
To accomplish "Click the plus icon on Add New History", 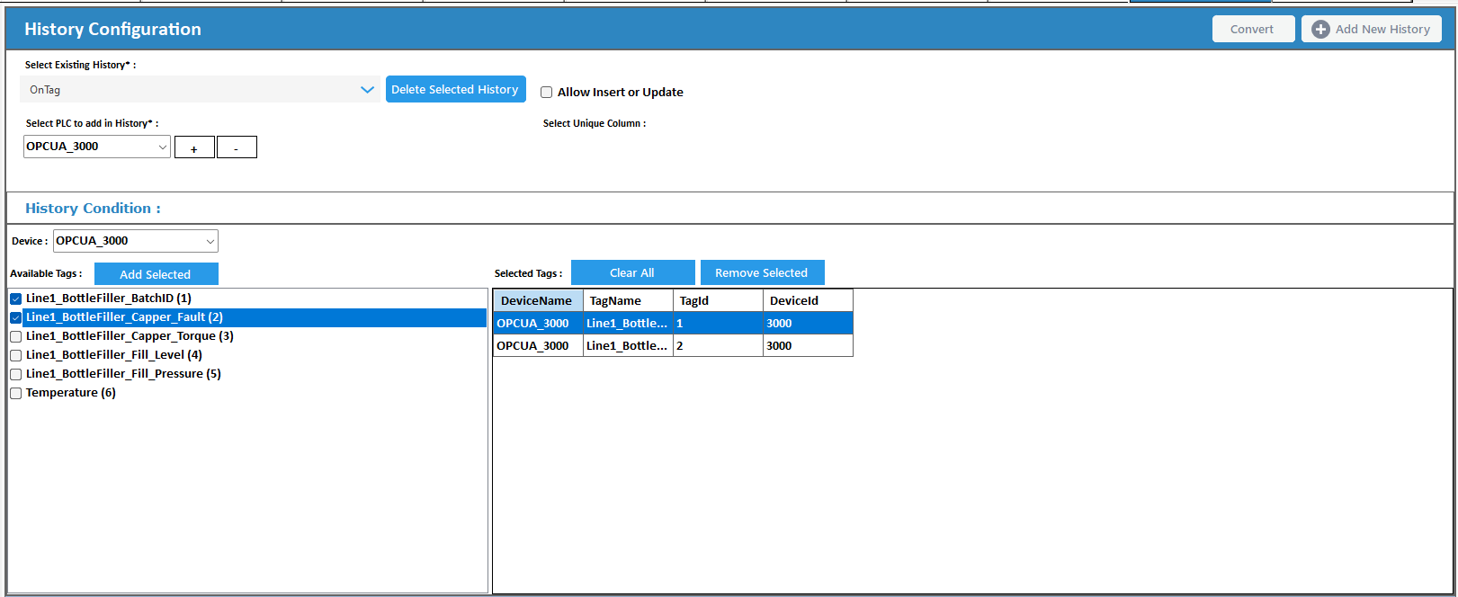I will pos(1320,30).
